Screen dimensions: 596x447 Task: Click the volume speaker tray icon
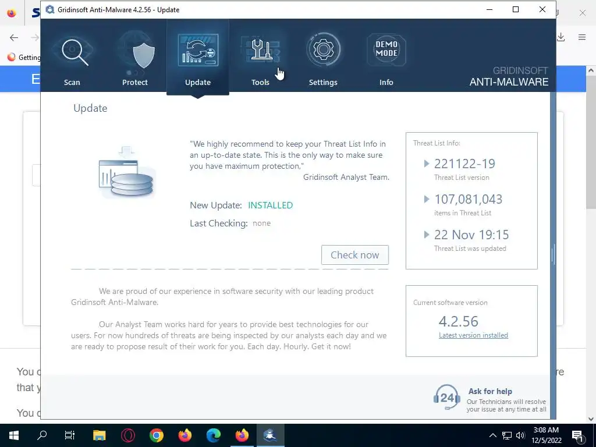[x=520, y=435]
